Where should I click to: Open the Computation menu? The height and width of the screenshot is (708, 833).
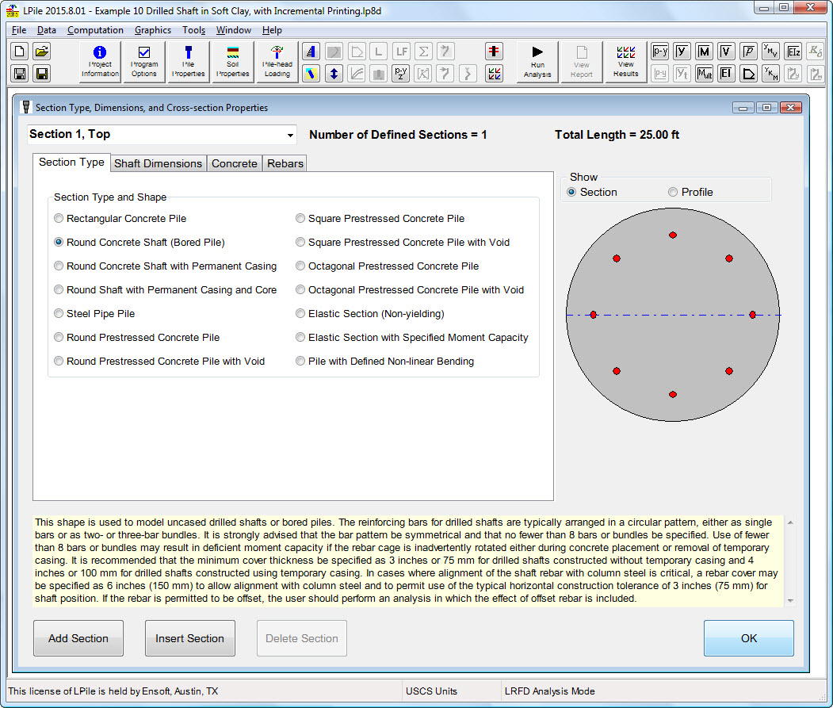coord(95,30)
